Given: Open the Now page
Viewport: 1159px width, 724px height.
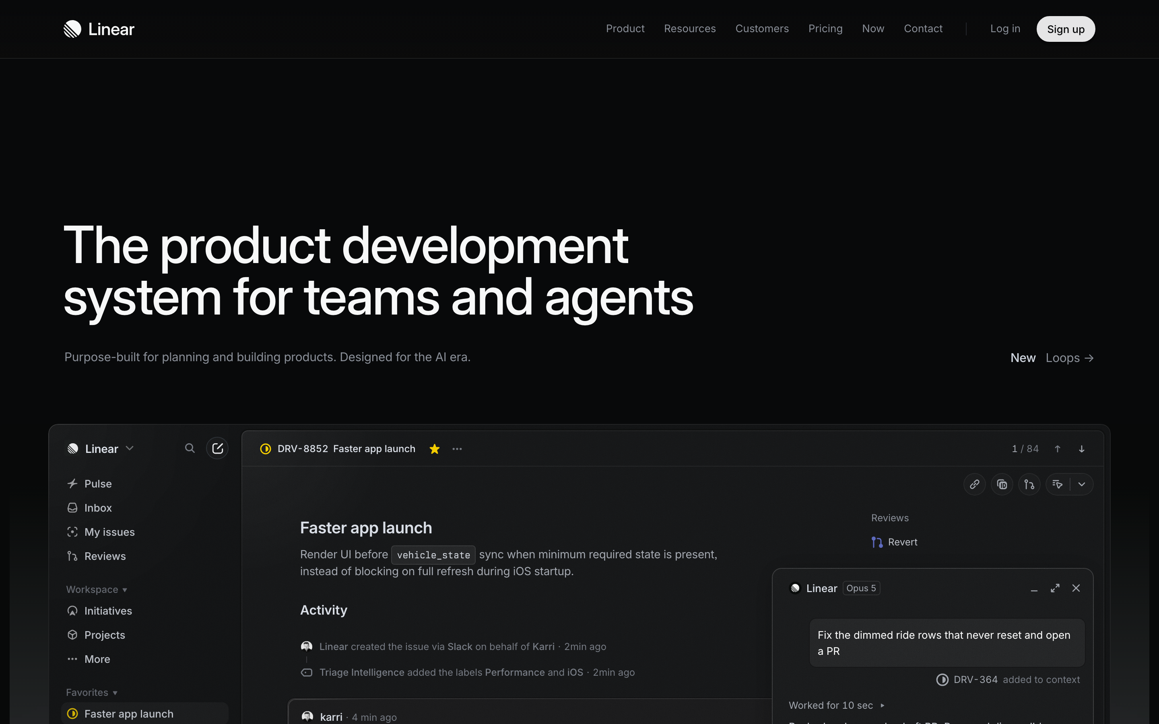Looking at the screenshot, I should [873, 29].
